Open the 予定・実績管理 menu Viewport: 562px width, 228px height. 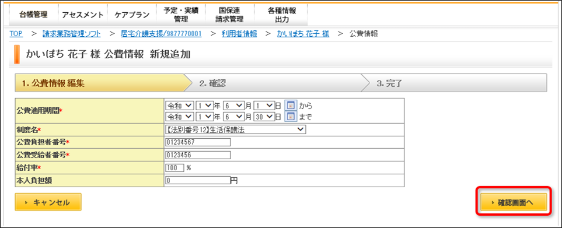point(181,15)
